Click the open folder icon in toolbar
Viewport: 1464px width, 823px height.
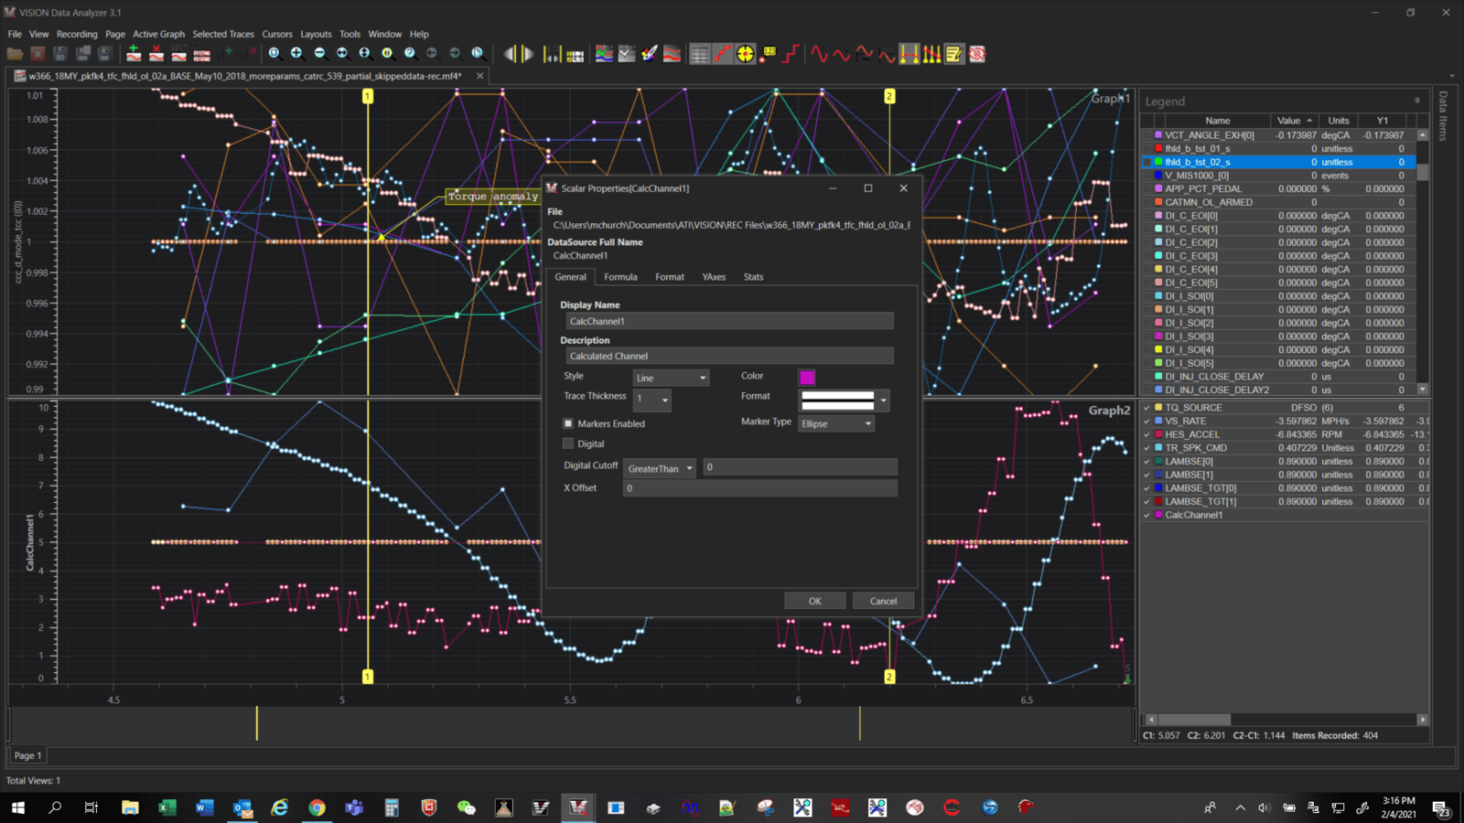16,54
